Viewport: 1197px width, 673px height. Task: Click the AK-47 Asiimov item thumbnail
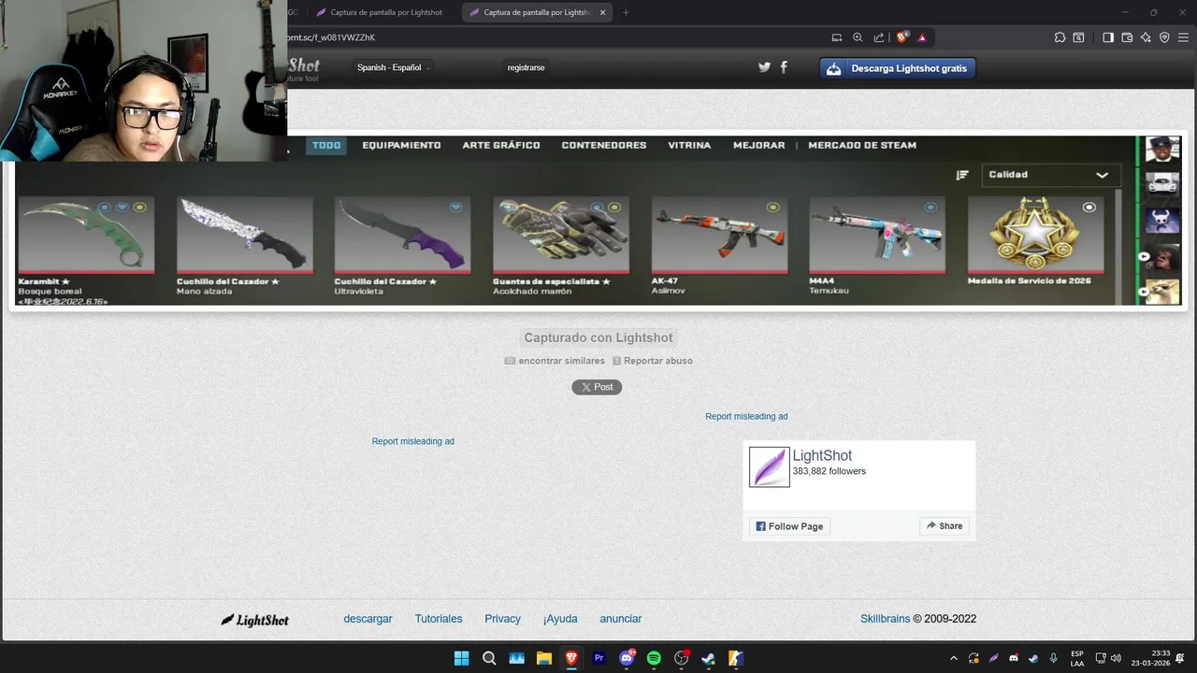click(x=719, y=235)
